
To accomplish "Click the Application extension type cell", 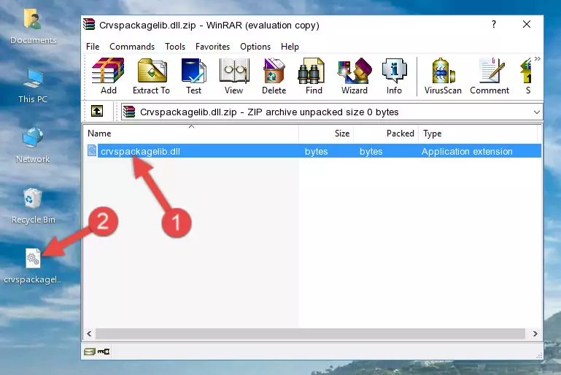I will [x=467, y=151].
